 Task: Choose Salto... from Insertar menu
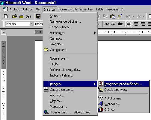coord(70,16)
